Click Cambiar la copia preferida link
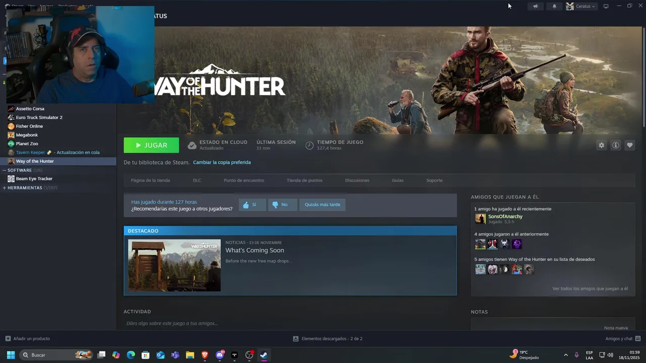 (222, 162)
